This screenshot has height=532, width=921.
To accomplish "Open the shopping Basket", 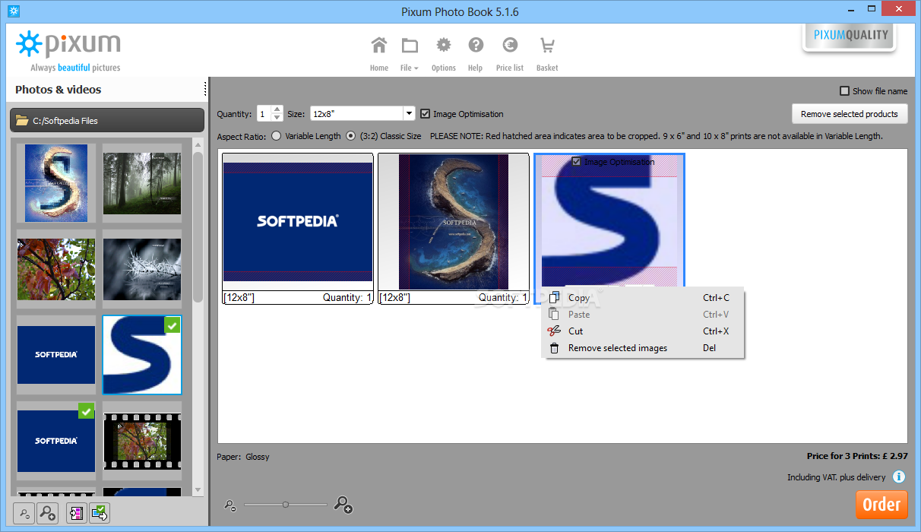I will pos(547,54).
